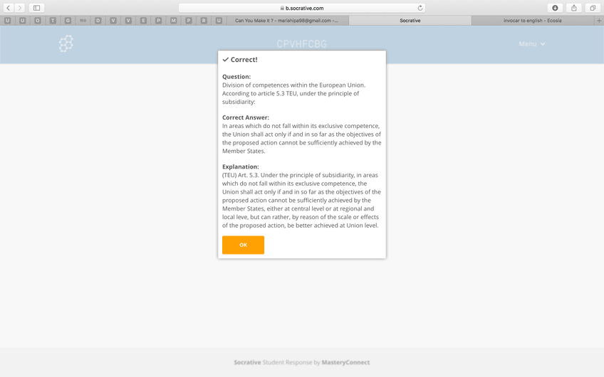604x377 pixels.
Task: Open the pinned tab labeled R
Action: (x=204, y=21)
